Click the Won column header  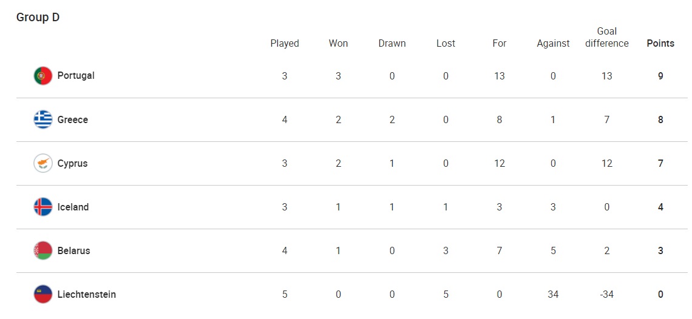coord(338,43)
